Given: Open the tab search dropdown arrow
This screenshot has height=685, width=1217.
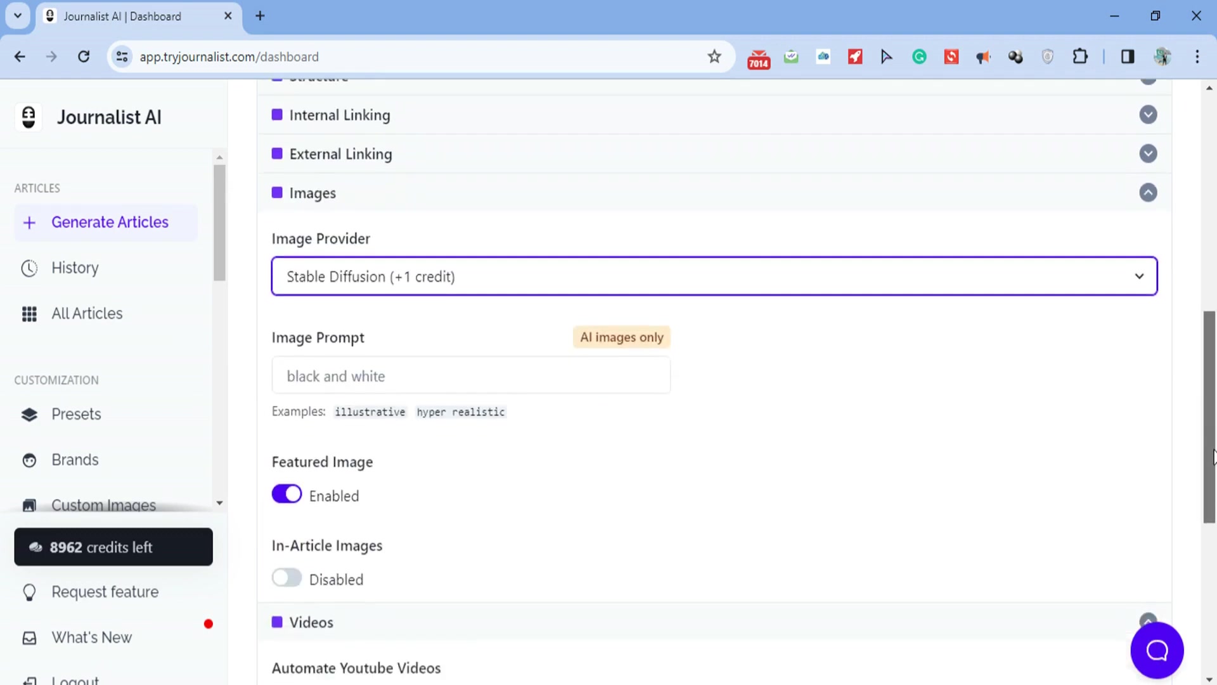Looking at the screenshot, I should pos(18,16).
